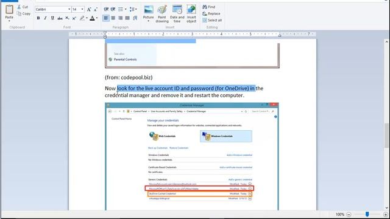Click the Paste clipboard icon
This screenshot has width=390, height=219.
tap(9, 10)
